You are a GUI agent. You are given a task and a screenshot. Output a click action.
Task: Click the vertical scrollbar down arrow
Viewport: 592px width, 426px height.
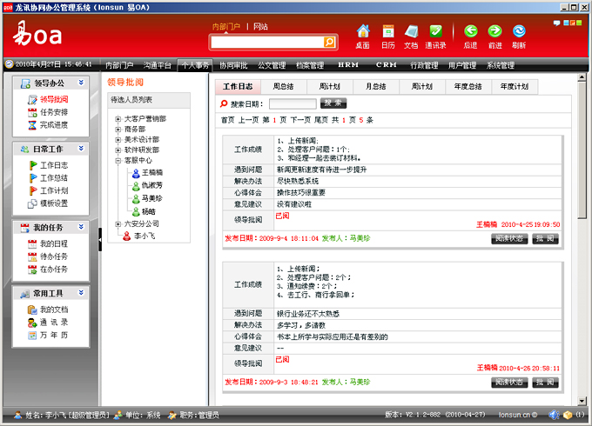point(582,401)
